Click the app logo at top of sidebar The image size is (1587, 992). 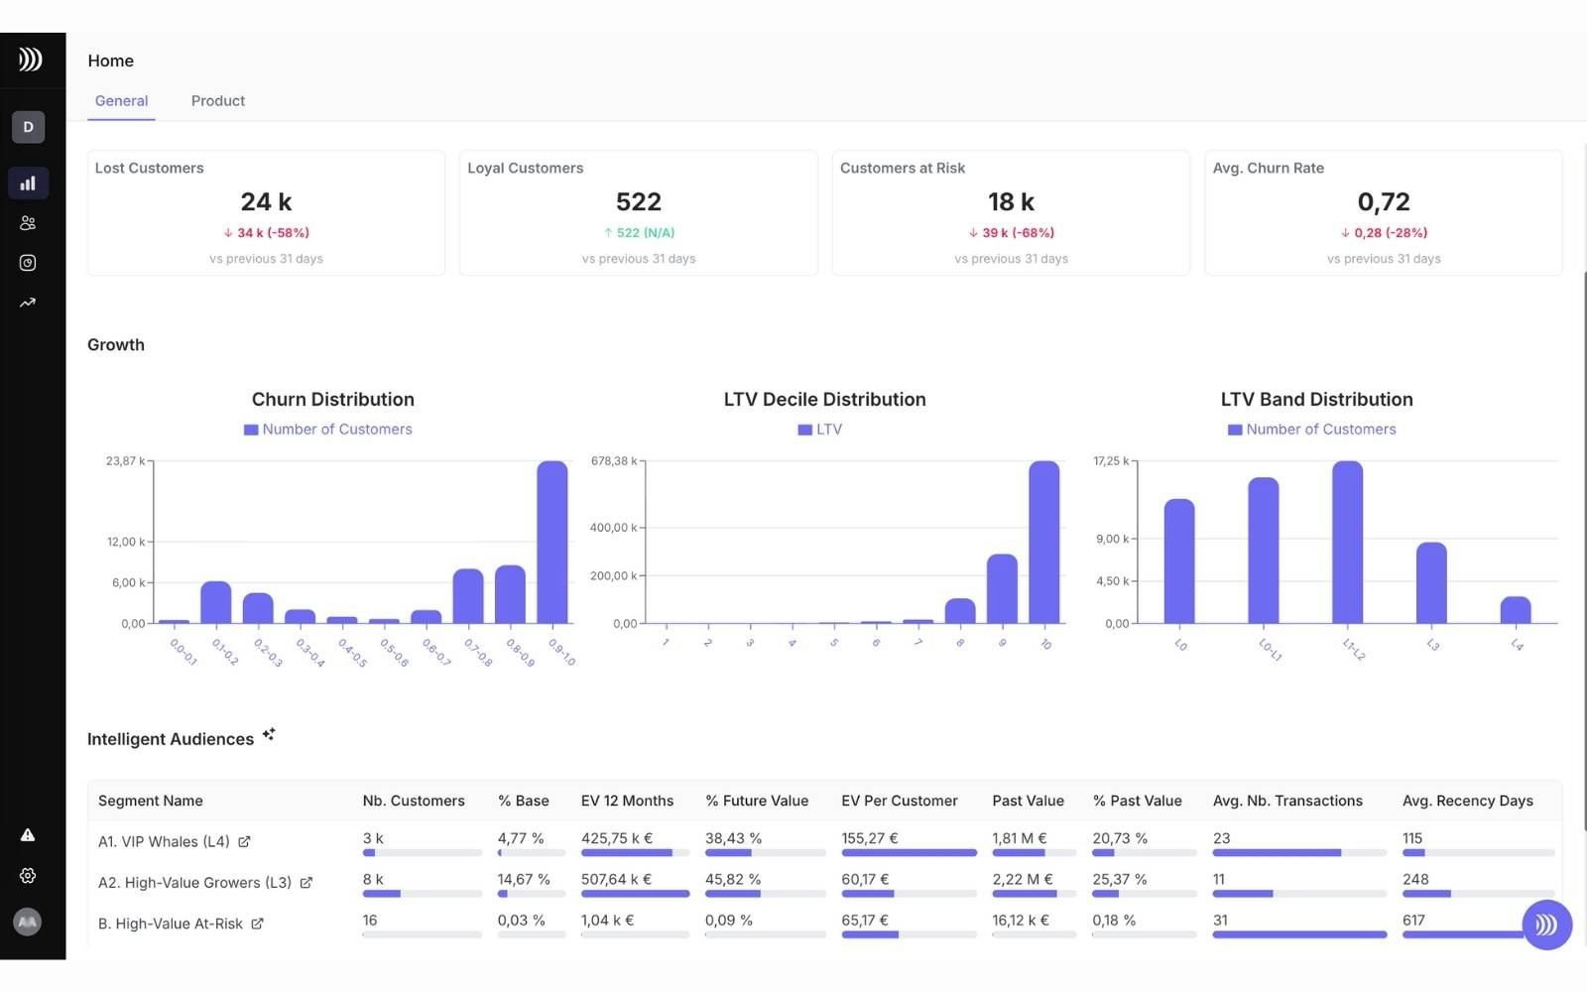[31, 59]
